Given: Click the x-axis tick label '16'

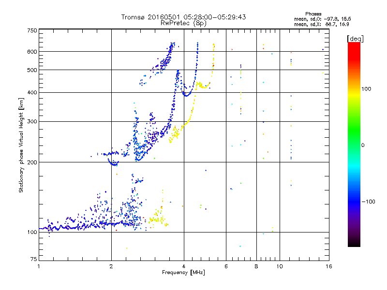Looking at the screenshot, I should (329, 266).
